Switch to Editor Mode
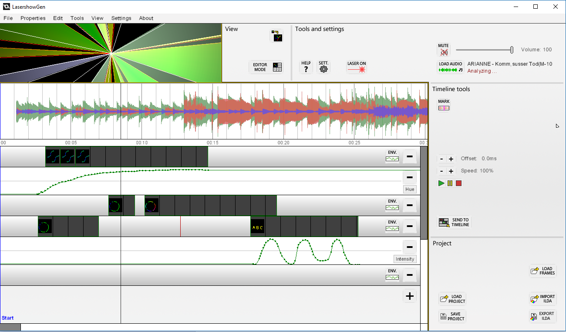 pos(266,67)
